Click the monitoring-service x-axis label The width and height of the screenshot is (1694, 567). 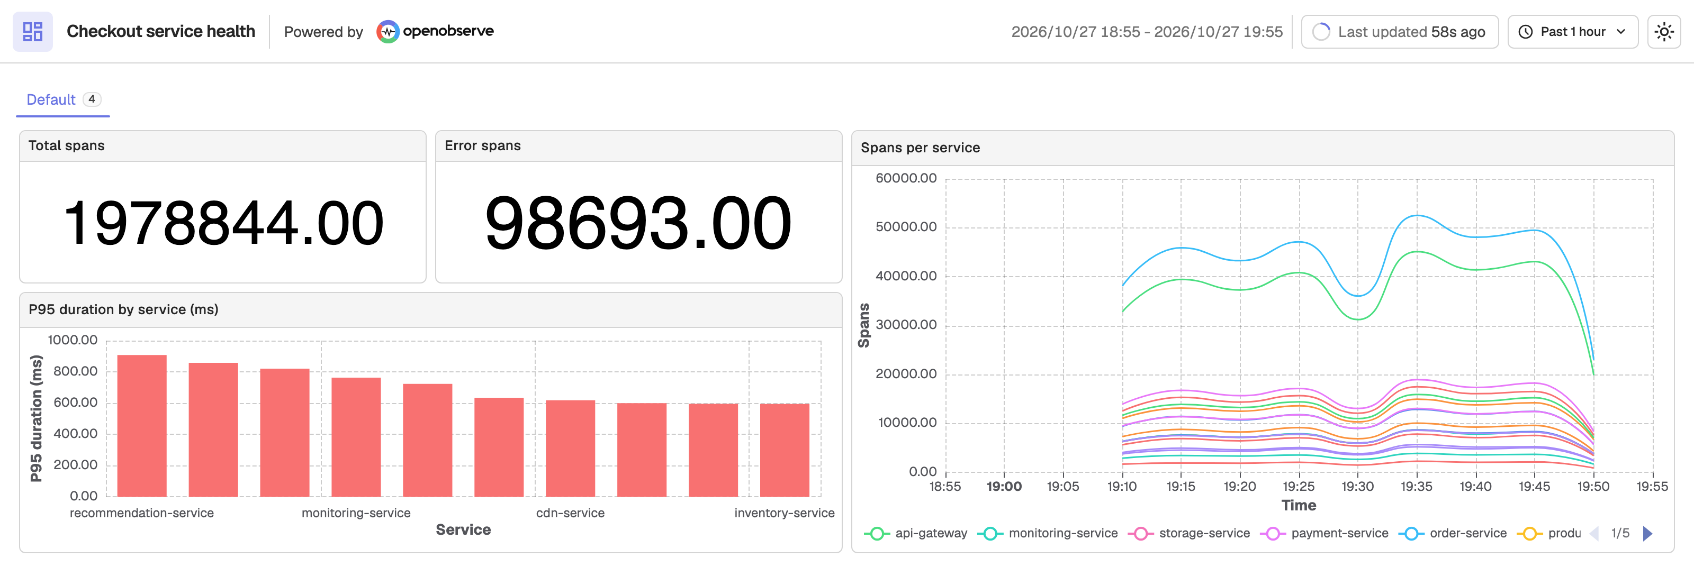pos(356,513)
